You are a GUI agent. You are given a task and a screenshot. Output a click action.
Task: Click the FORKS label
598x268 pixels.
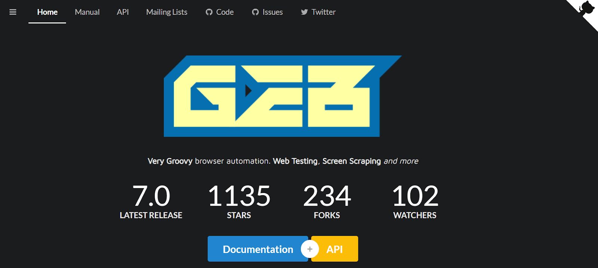pos(327,215)
